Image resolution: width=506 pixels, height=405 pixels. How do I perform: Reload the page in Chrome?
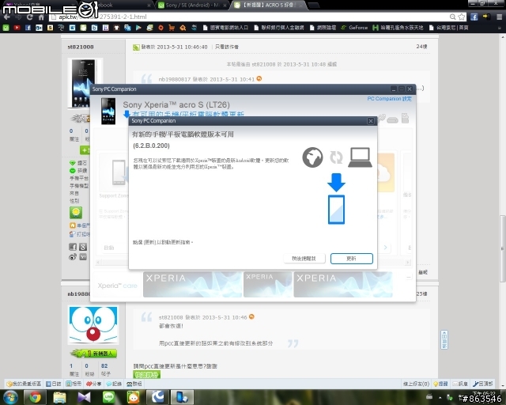30,17
